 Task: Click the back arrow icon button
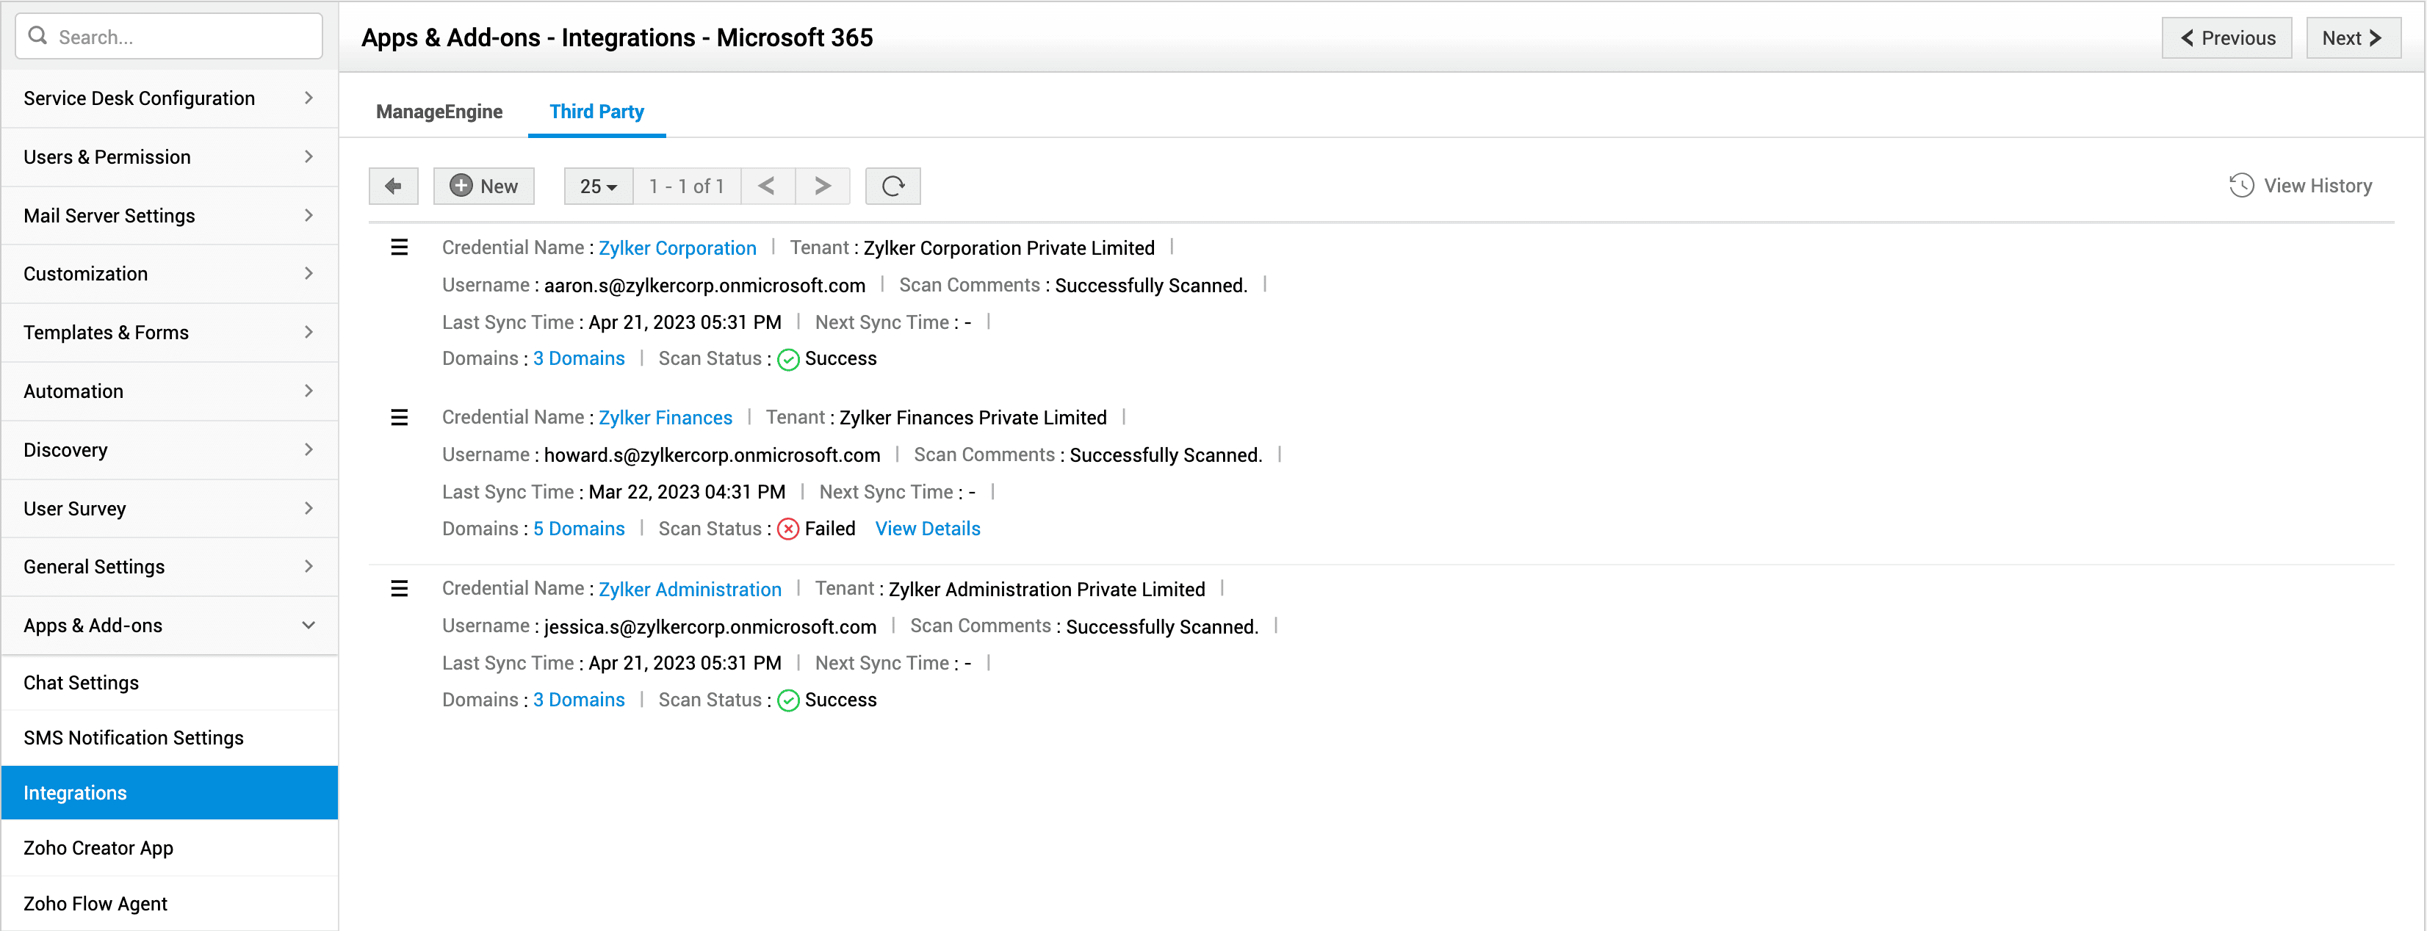click(393, 186)
